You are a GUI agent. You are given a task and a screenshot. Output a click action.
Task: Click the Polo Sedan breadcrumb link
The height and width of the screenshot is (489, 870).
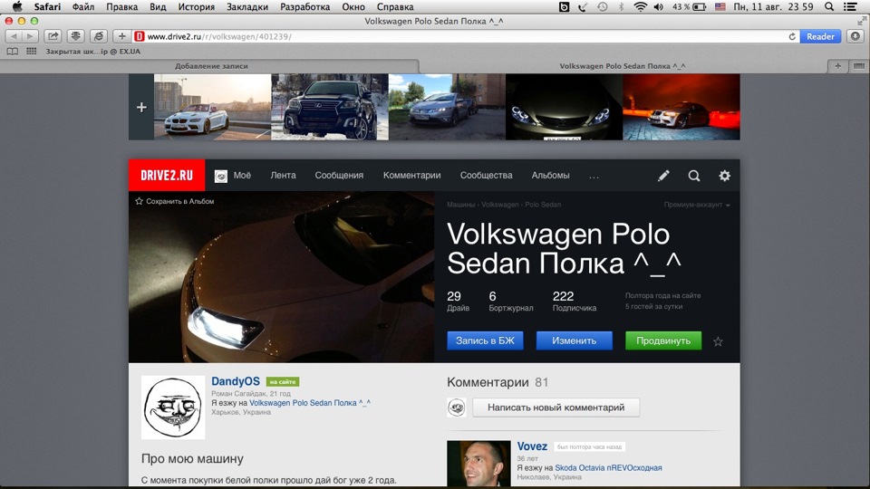[543, 205]
